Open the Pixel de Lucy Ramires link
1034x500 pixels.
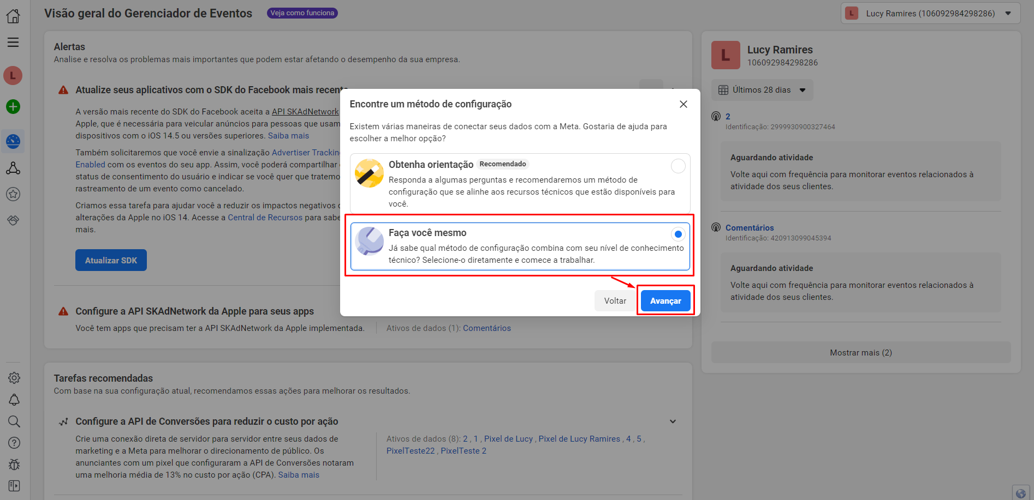point(579,439)
